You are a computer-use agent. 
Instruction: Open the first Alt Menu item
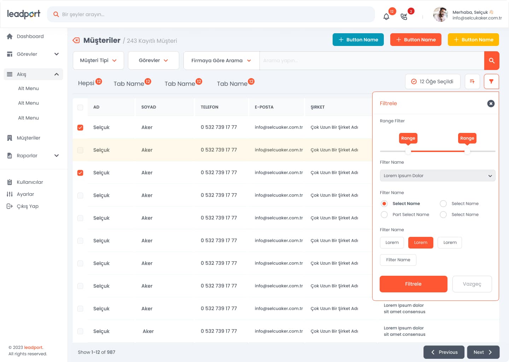(29, 88)
